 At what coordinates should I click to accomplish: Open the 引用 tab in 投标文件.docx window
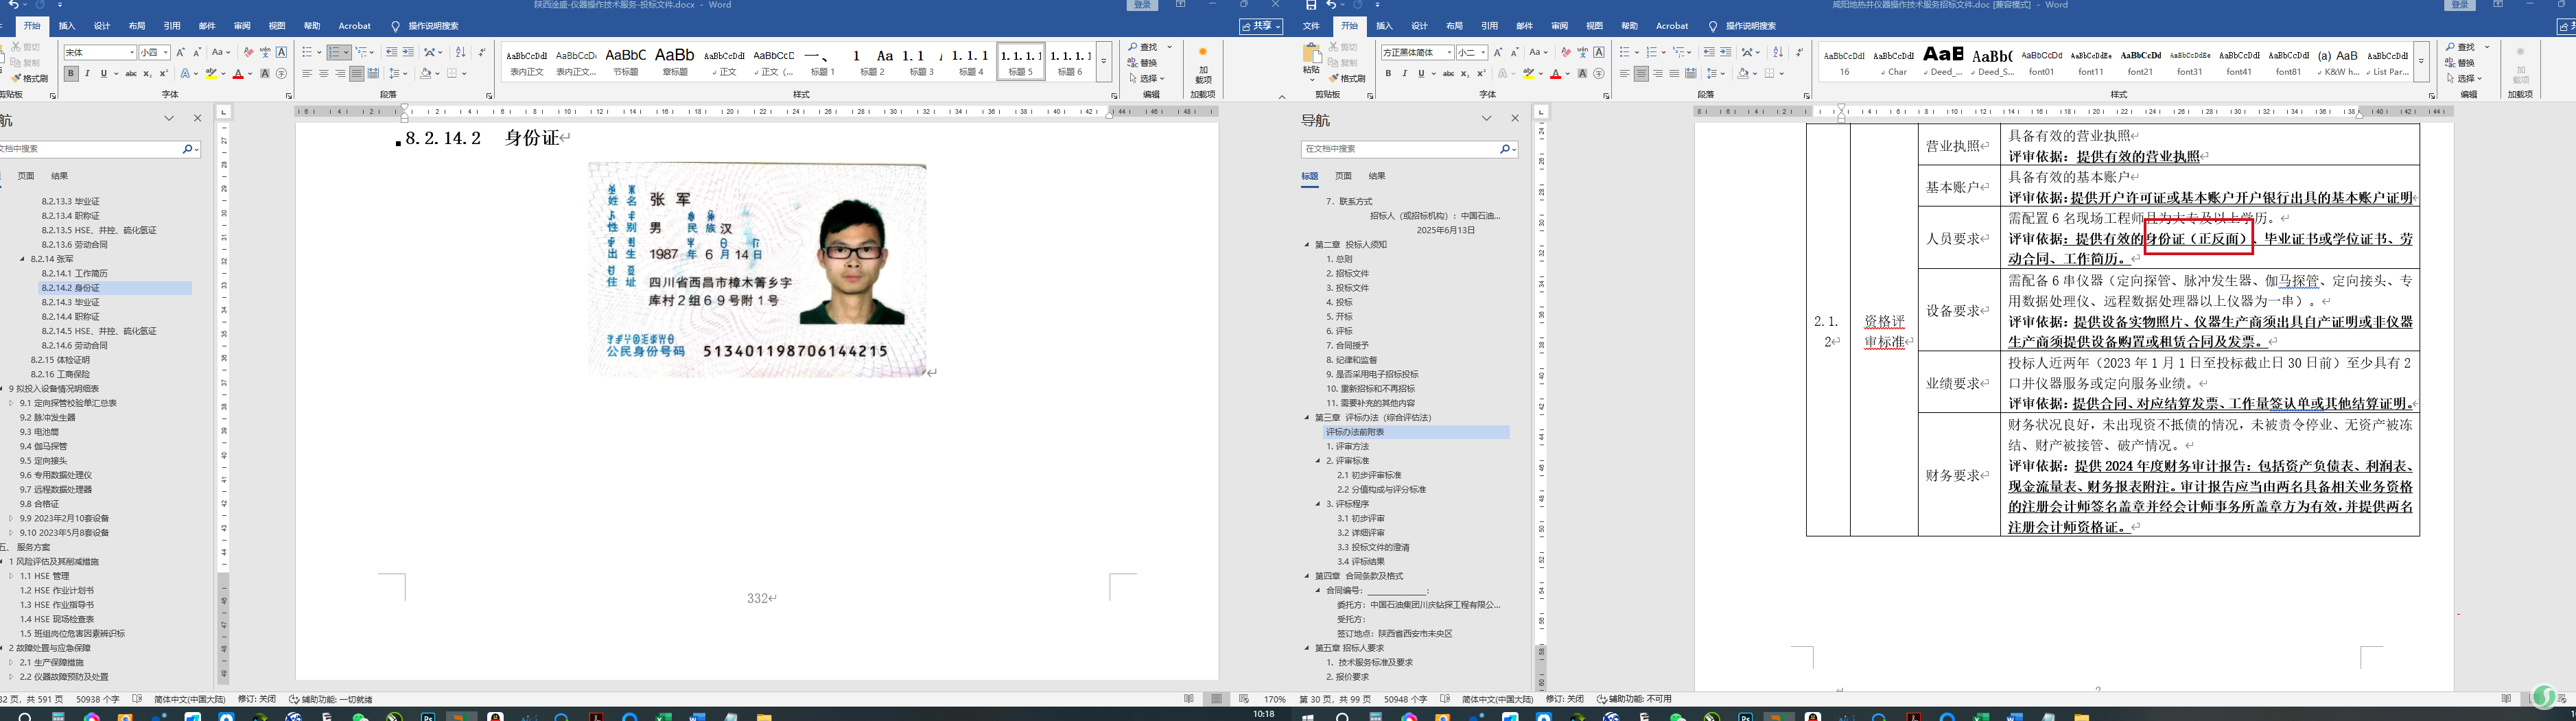(172, 26)
